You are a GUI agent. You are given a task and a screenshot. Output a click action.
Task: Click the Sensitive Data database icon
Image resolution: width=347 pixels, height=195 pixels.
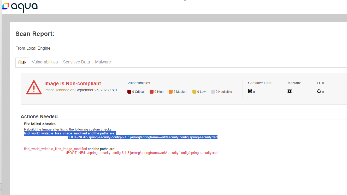coord(250,91)
